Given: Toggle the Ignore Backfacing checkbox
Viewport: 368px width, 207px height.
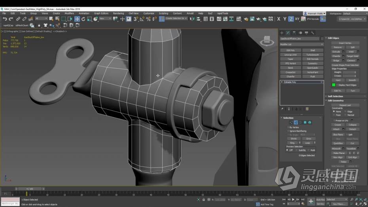Looking at the screenshot, I should 288,131.
